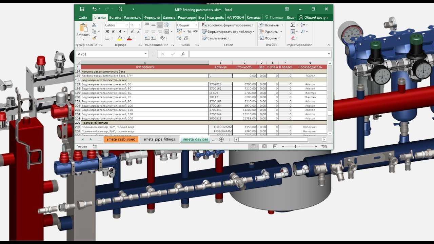Click Вставить cells button
Image resolution: width=434 pixels, height=244 pixels.
pos(271,25)
